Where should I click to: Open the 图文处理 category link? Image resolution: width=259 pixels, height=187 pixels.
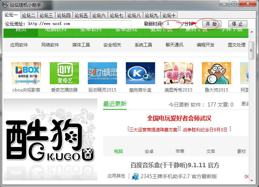pyautogui.click(x=237, y=45)
